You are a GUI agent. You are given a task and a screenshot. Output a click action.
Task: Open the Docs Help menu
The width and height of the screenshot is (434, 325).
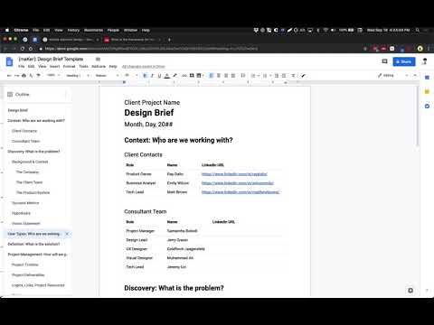(113, 66)
